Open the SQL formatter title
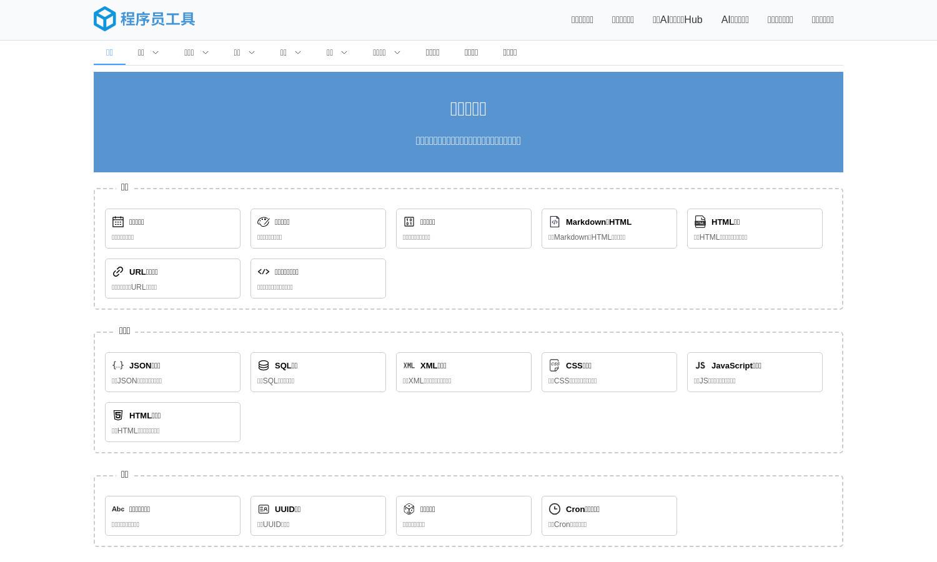The image size is (937, 562). tap(286, 365)
